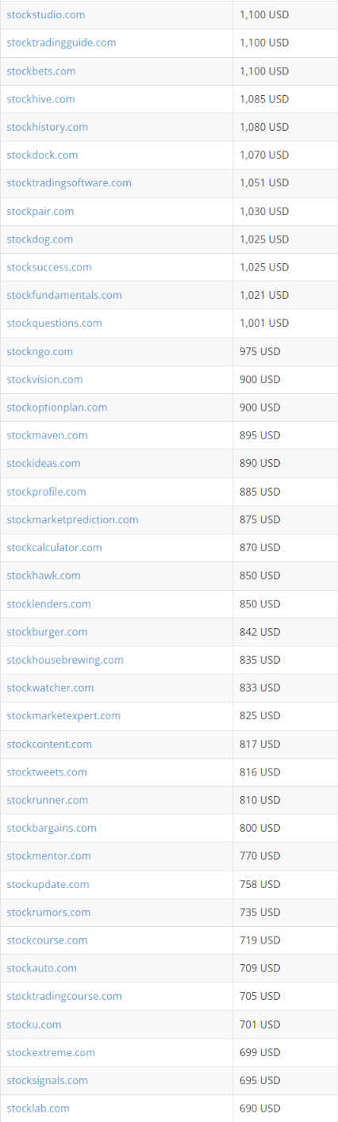Open stockoptionplan.com domain link

(57, 408)
